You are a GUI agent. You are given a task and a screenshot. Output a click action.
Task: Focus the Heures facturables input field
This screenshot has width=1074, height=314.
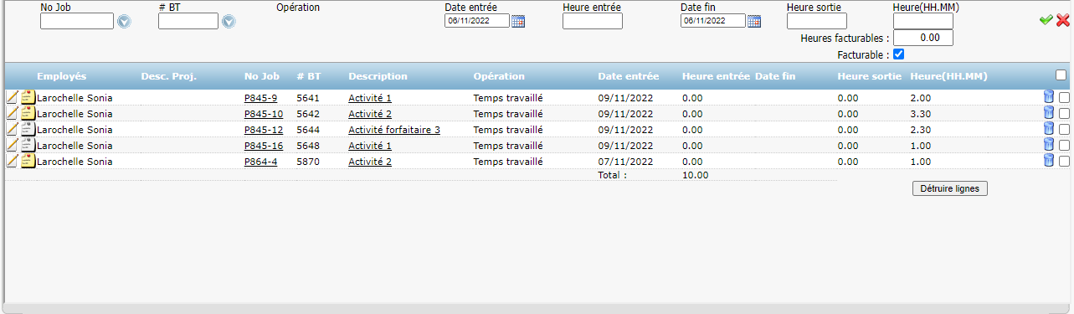pos(923,38)
